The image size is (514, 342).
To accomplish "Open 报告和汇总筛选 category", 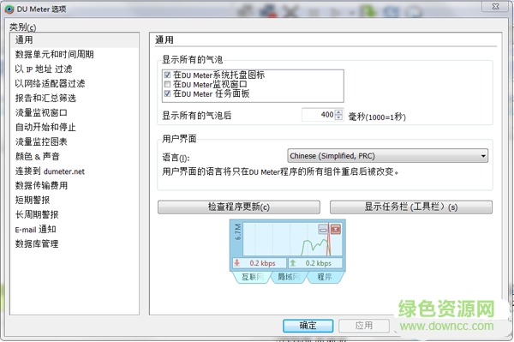I will point(45,98).
